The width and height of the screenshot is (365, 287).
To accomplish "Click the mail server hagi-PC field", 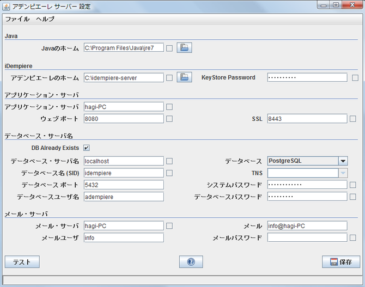I will point(124,226).
